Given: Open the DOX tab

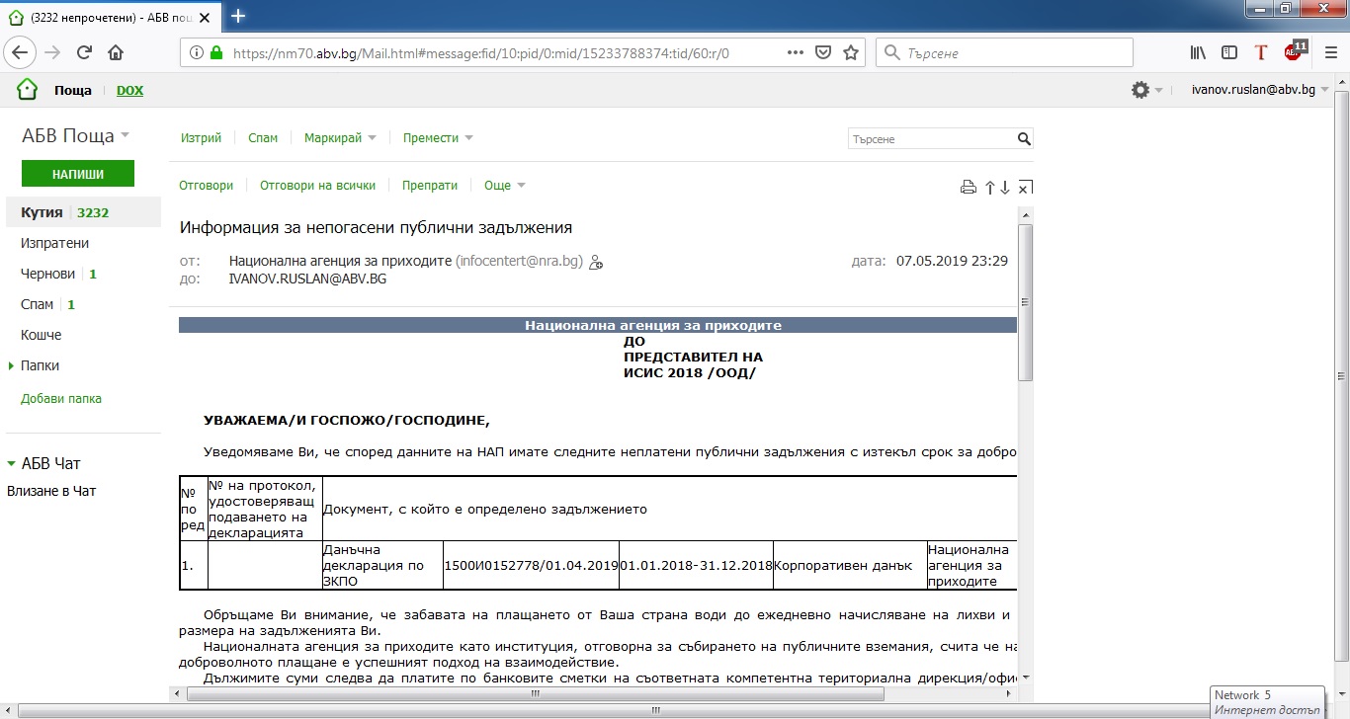Looking at the screenshot, I should [x=129, y=90].
